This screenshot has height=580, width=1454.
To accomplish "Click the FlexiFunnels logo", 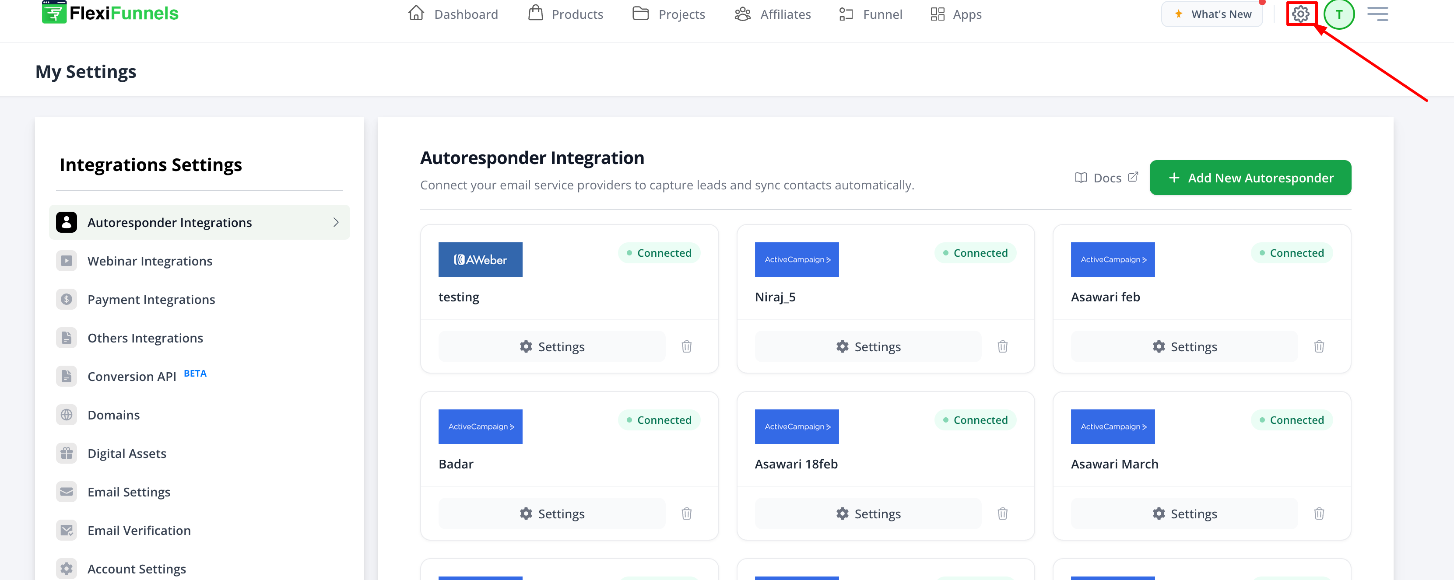I will [x=110, y=13].
